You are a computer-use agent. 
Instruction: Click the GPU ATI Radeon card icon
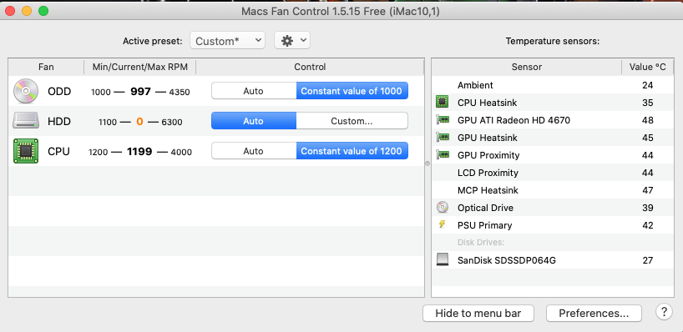tap(443, 120)
